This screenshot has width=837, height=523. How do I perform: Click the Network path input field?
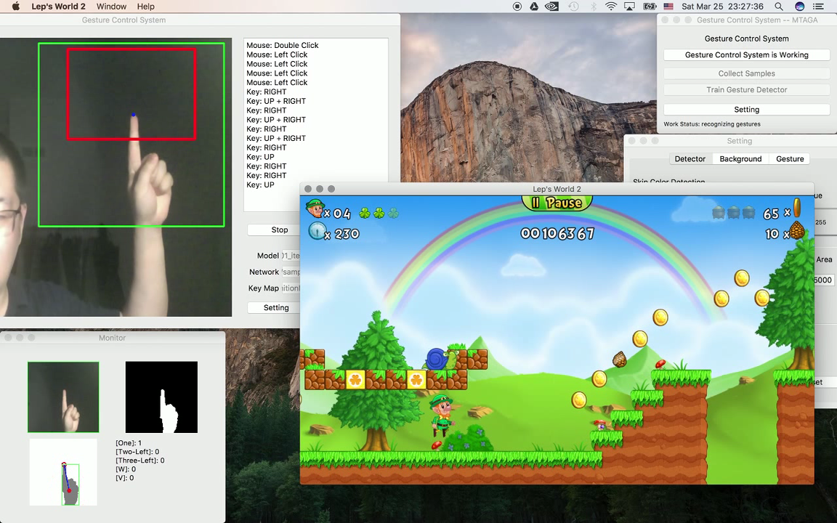(x=291, y=272)
